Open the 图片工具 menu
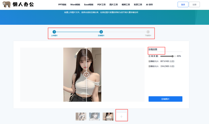The width and height of the screenshot is (209, 124). click(x=114, y=5)
